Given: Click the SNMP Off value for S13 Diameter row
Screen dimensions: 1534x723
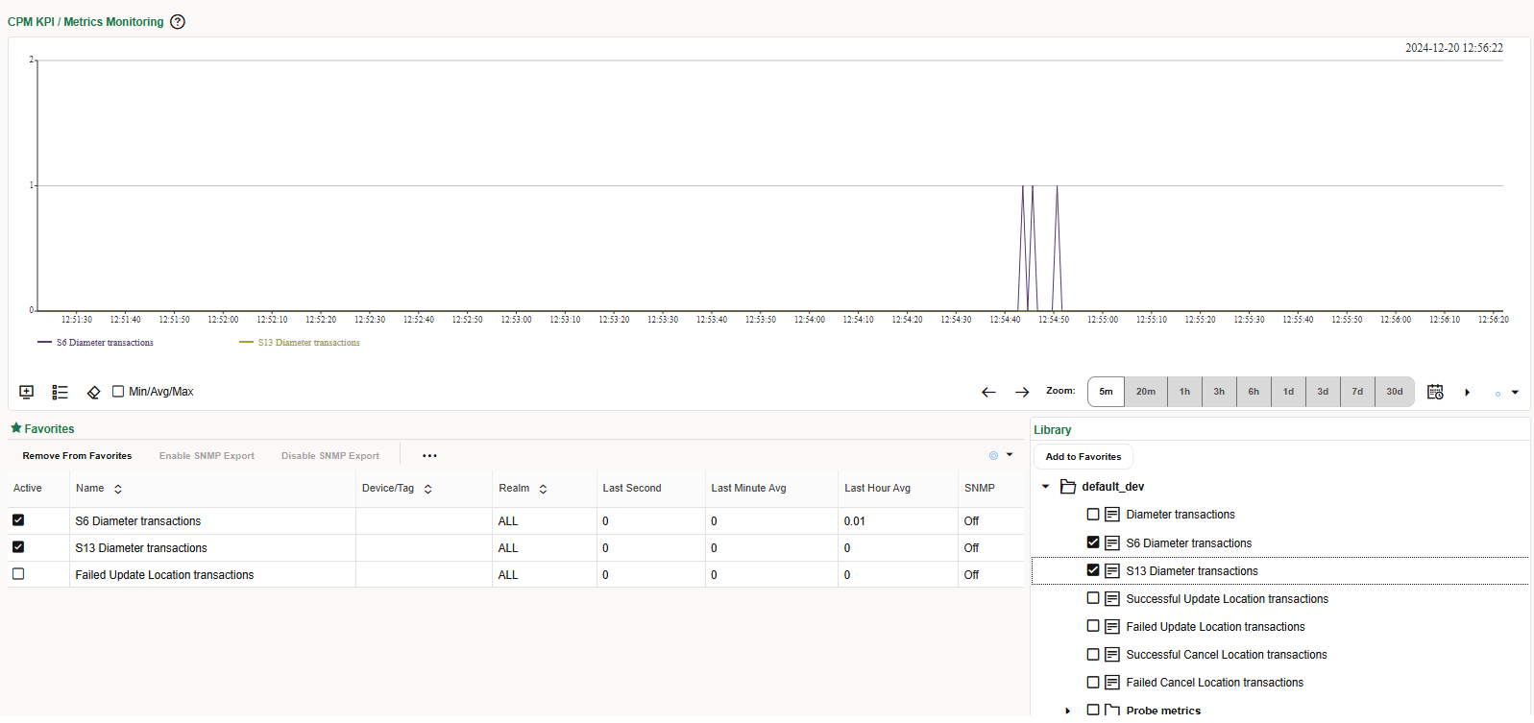Looking at the screenshot, I should coord(971,548).
